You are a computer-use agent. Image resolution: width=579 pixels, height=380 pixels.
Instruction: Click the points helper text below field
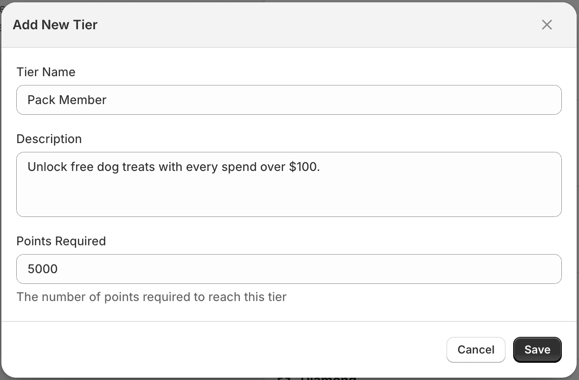pos(151,297)
